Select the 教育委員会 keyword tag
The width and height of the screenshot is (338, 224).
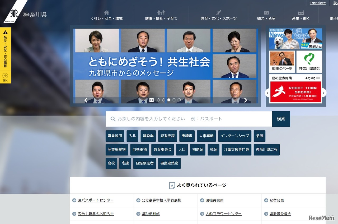163,150
